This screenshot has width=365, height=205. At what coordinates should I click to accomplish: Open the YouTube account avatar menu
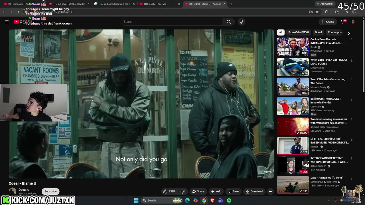353,22
